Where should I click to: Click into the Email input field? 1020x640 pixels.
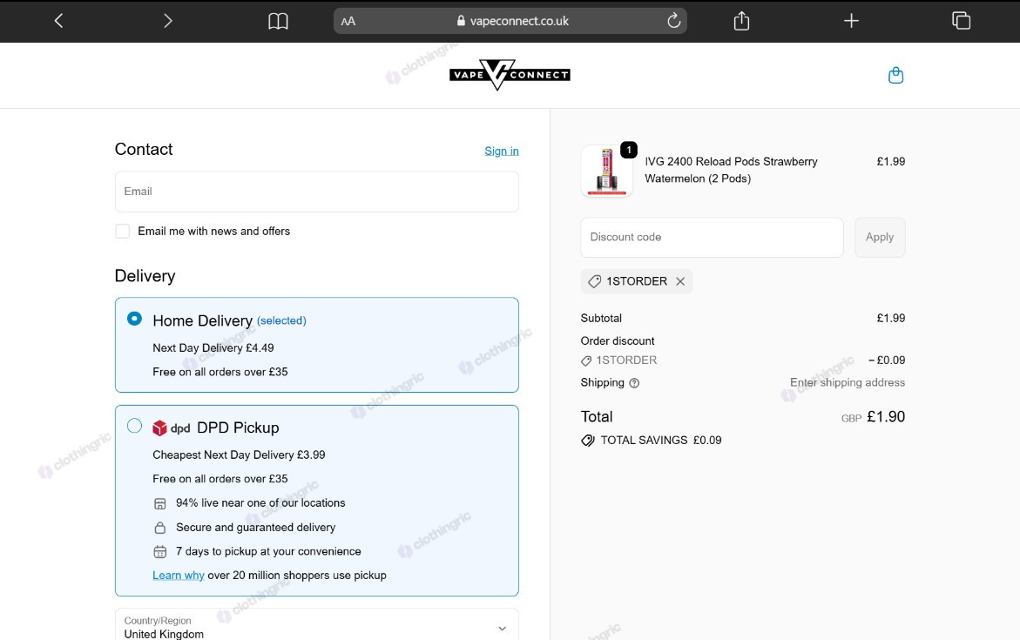[x=317, y=192]
